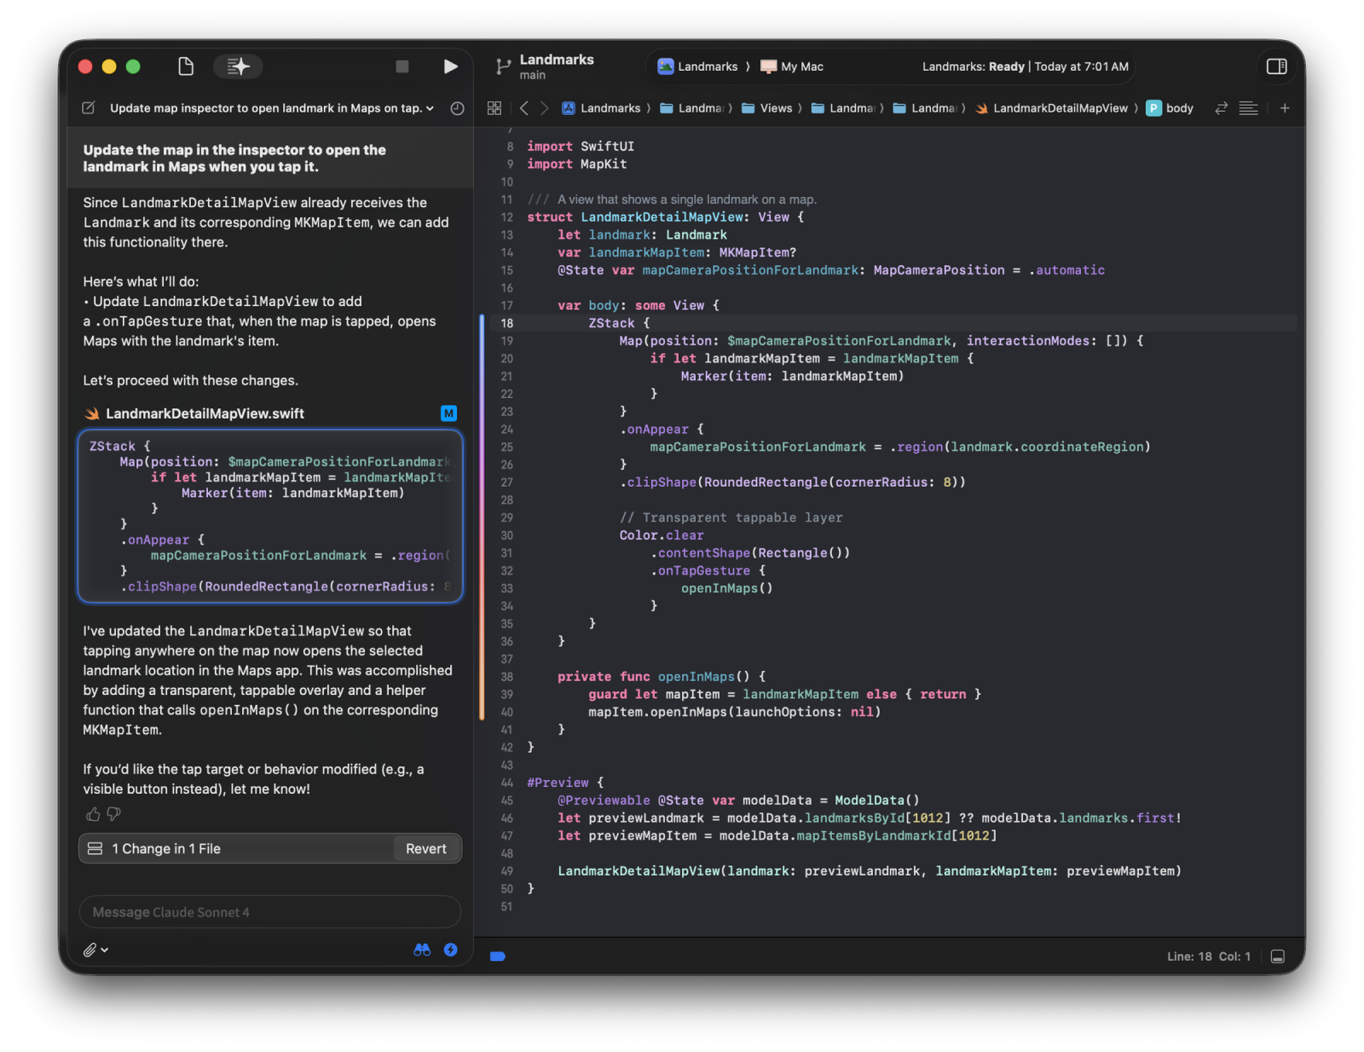Image resolution: width=1364 pixels, height=1052 pixels.
Task: Open conversation history clock icon
Action: coord(457,108)
